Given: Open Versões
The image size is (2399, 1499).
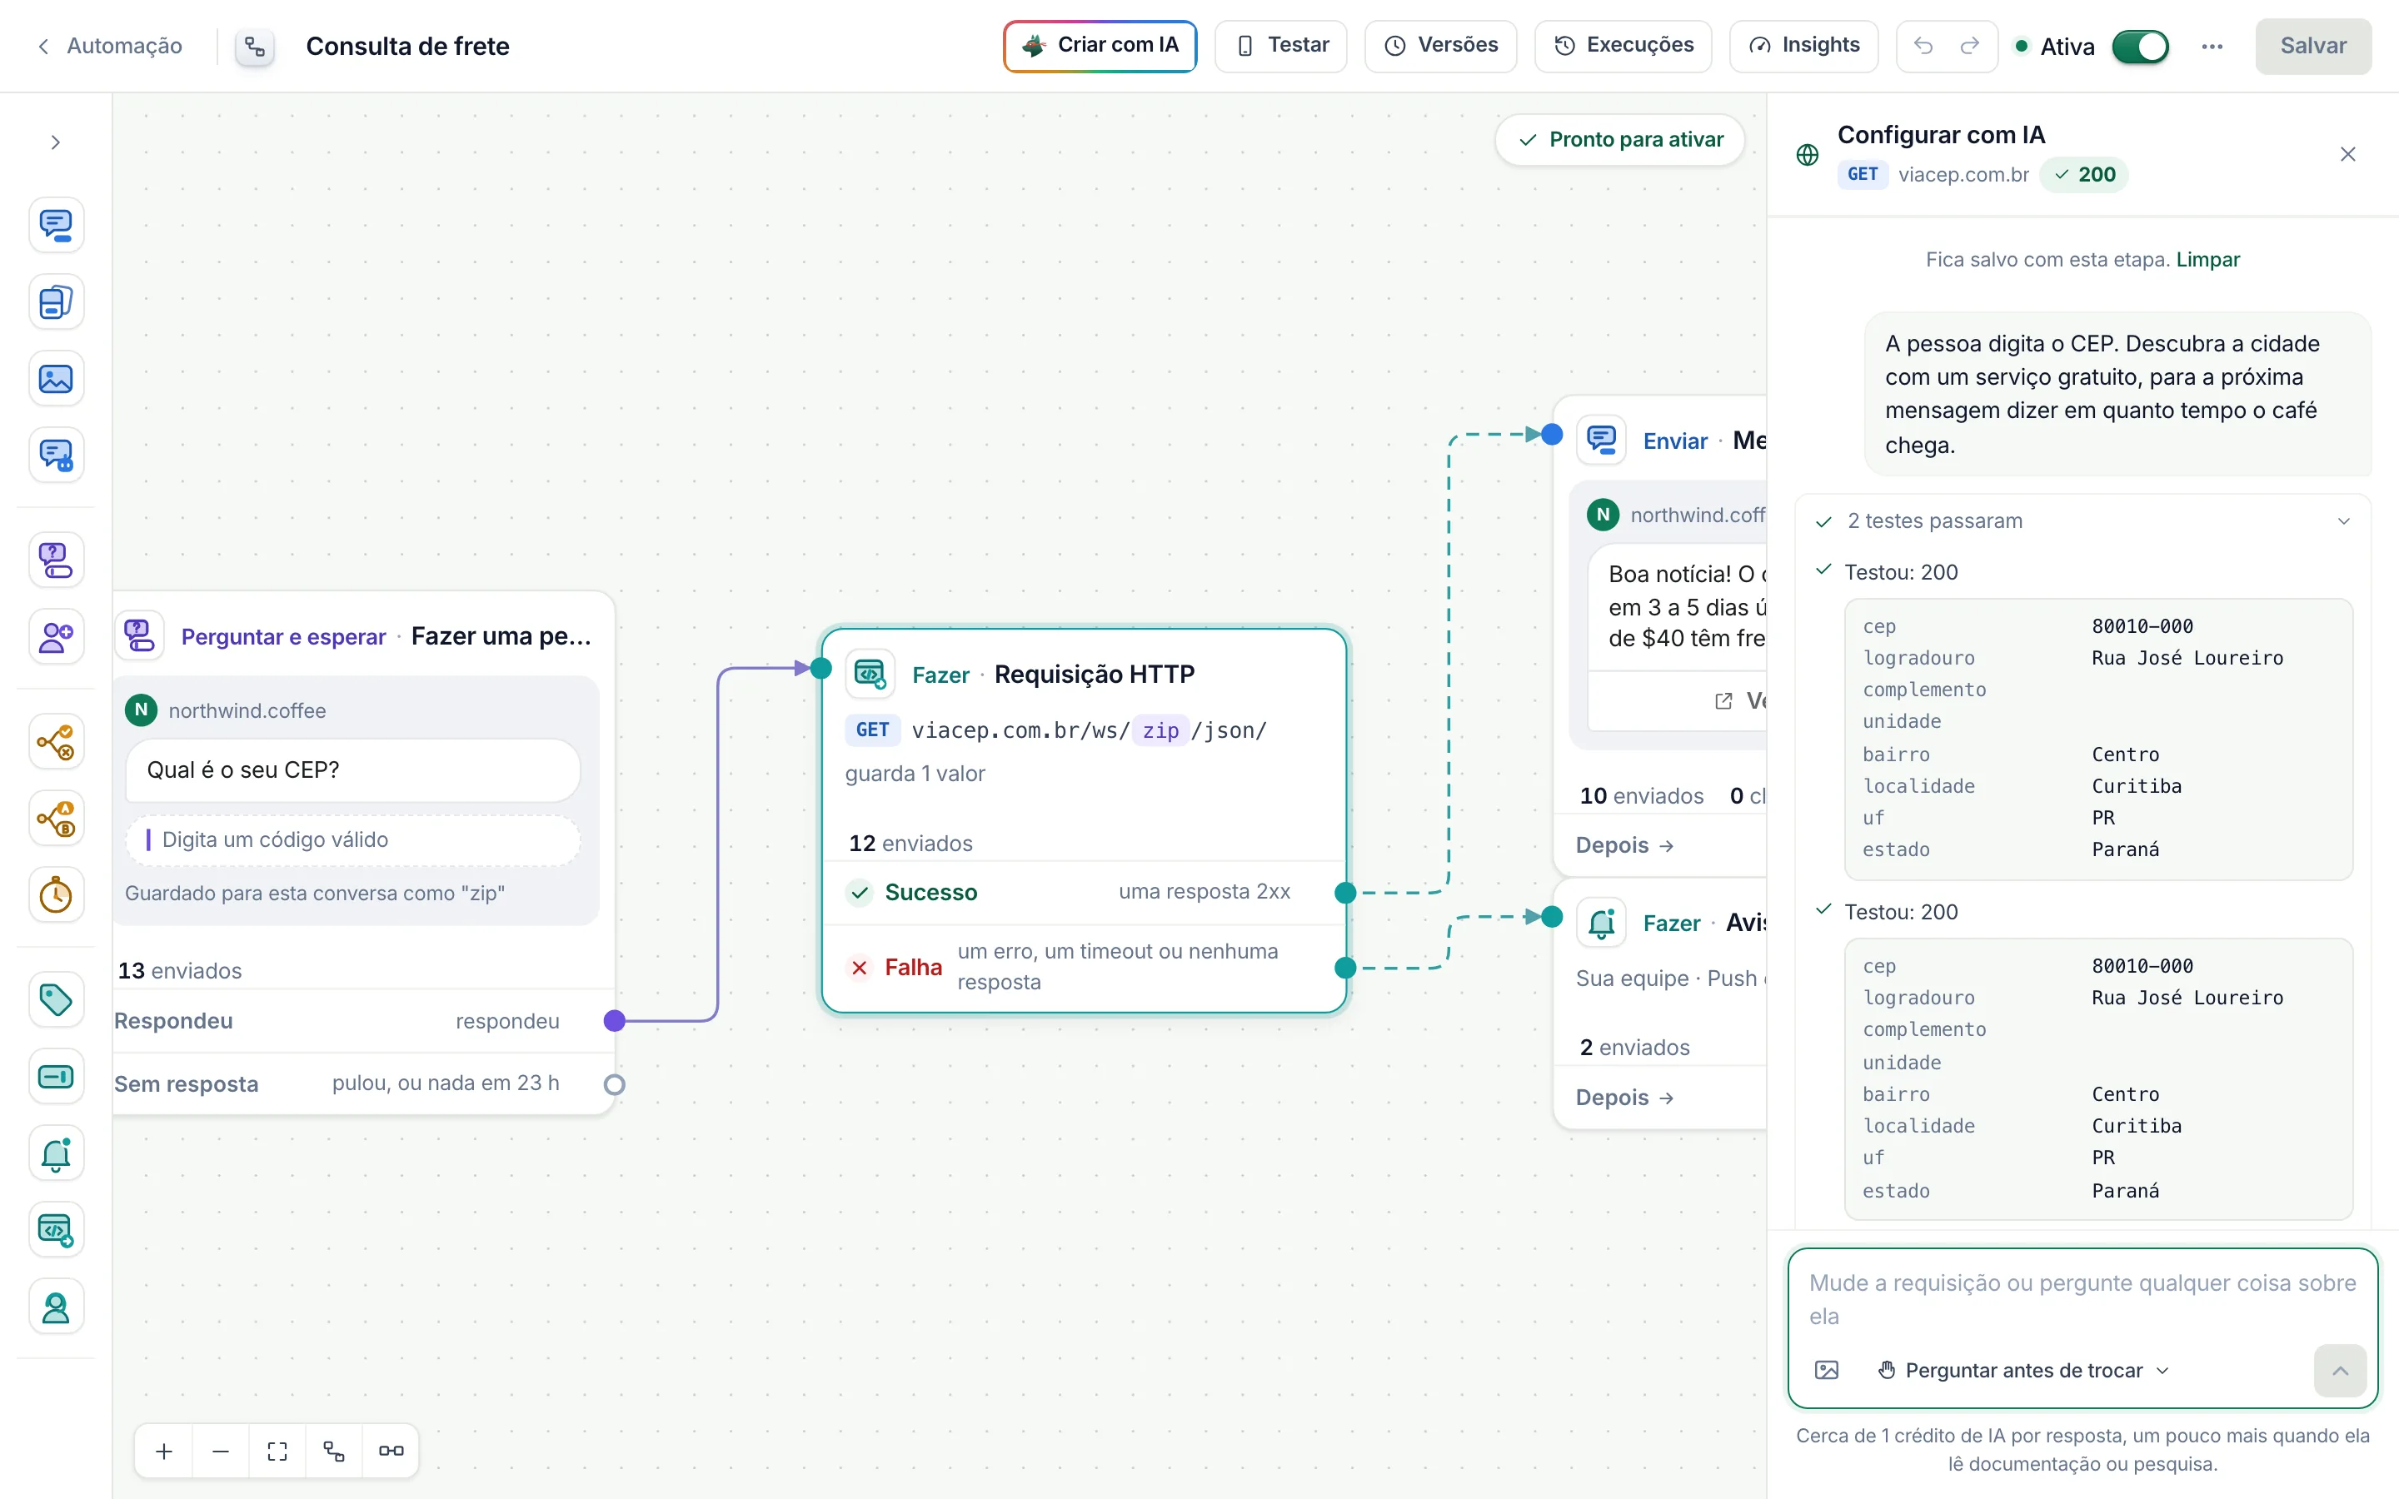Looking at the screenshot, I should pyautogui.click(x=1440, y=46).
